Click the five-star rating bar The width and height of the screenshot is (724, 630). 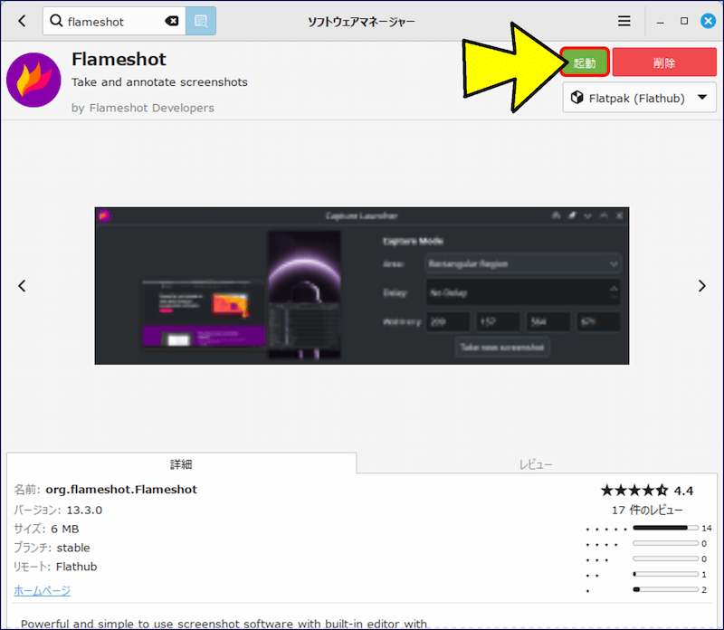pyautogui.click(x=665, y=527)
